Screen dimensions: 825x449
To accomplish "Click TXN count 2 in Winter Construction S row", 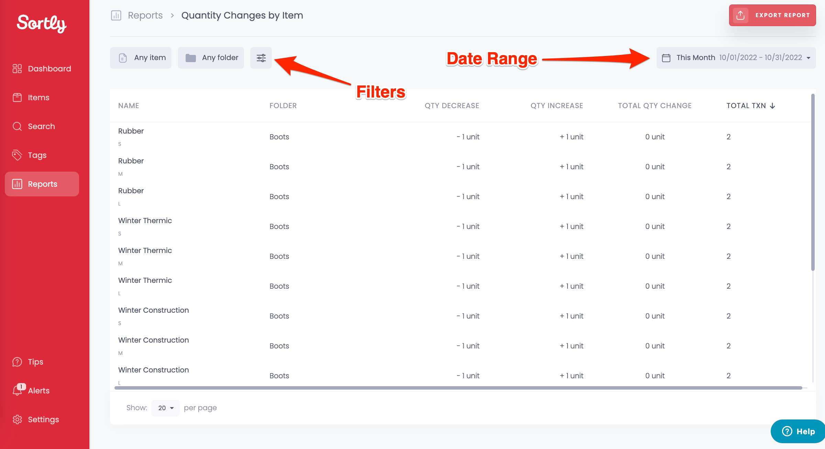I will (728, 316).
